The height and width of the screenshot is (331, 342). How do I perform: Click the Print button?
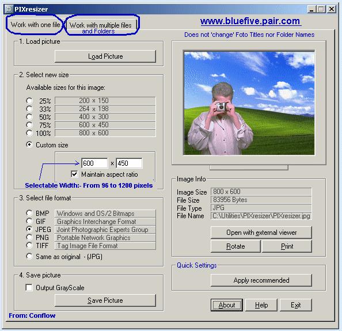tap(287, 246)
